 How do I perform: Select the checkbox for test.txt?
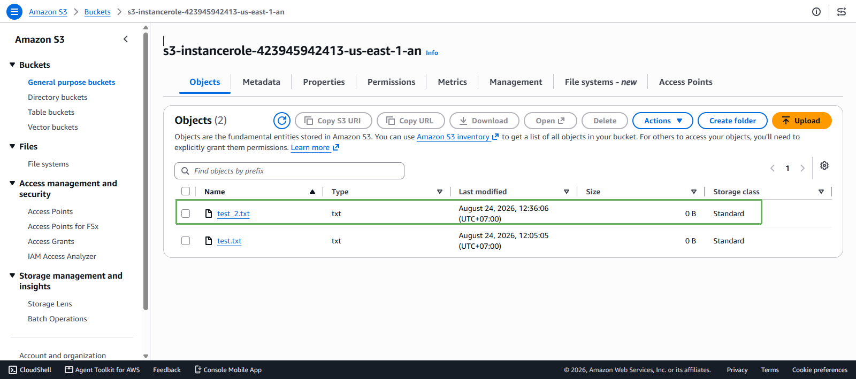pos(186,241)
